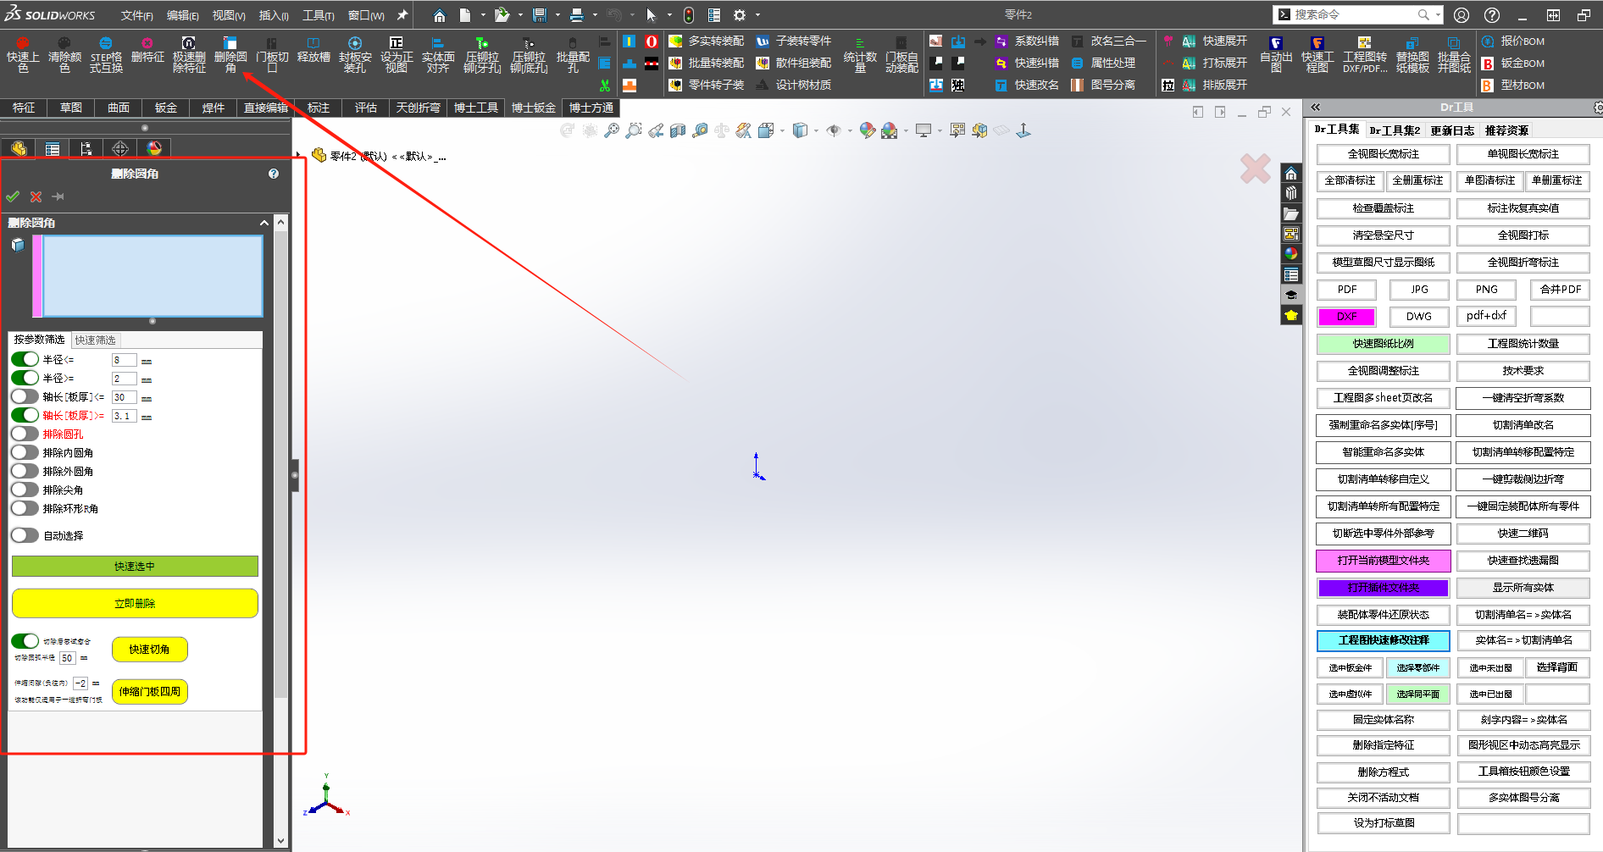
Task: Click the pink selection box color bar
Action: coord(37,276)
